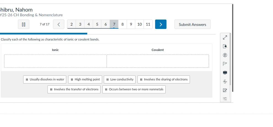Jump to question 2

(x=71, y=24)
